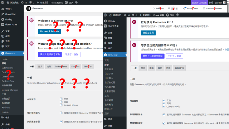229x129 pixels.
Task: Open Element Manager in the Elementor submenu
Action: 10,90
